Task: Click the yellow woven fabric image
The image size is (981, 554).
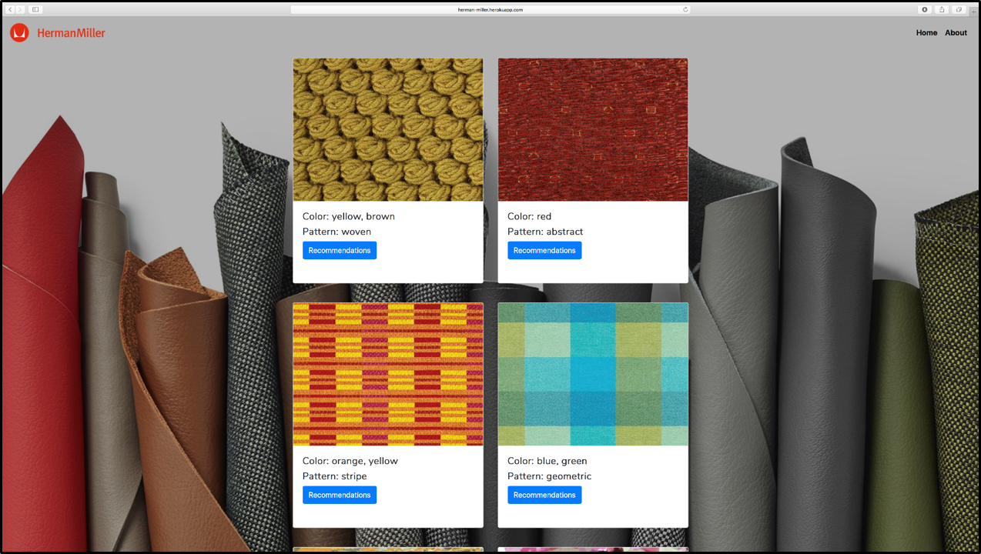Action: point(388,130)
